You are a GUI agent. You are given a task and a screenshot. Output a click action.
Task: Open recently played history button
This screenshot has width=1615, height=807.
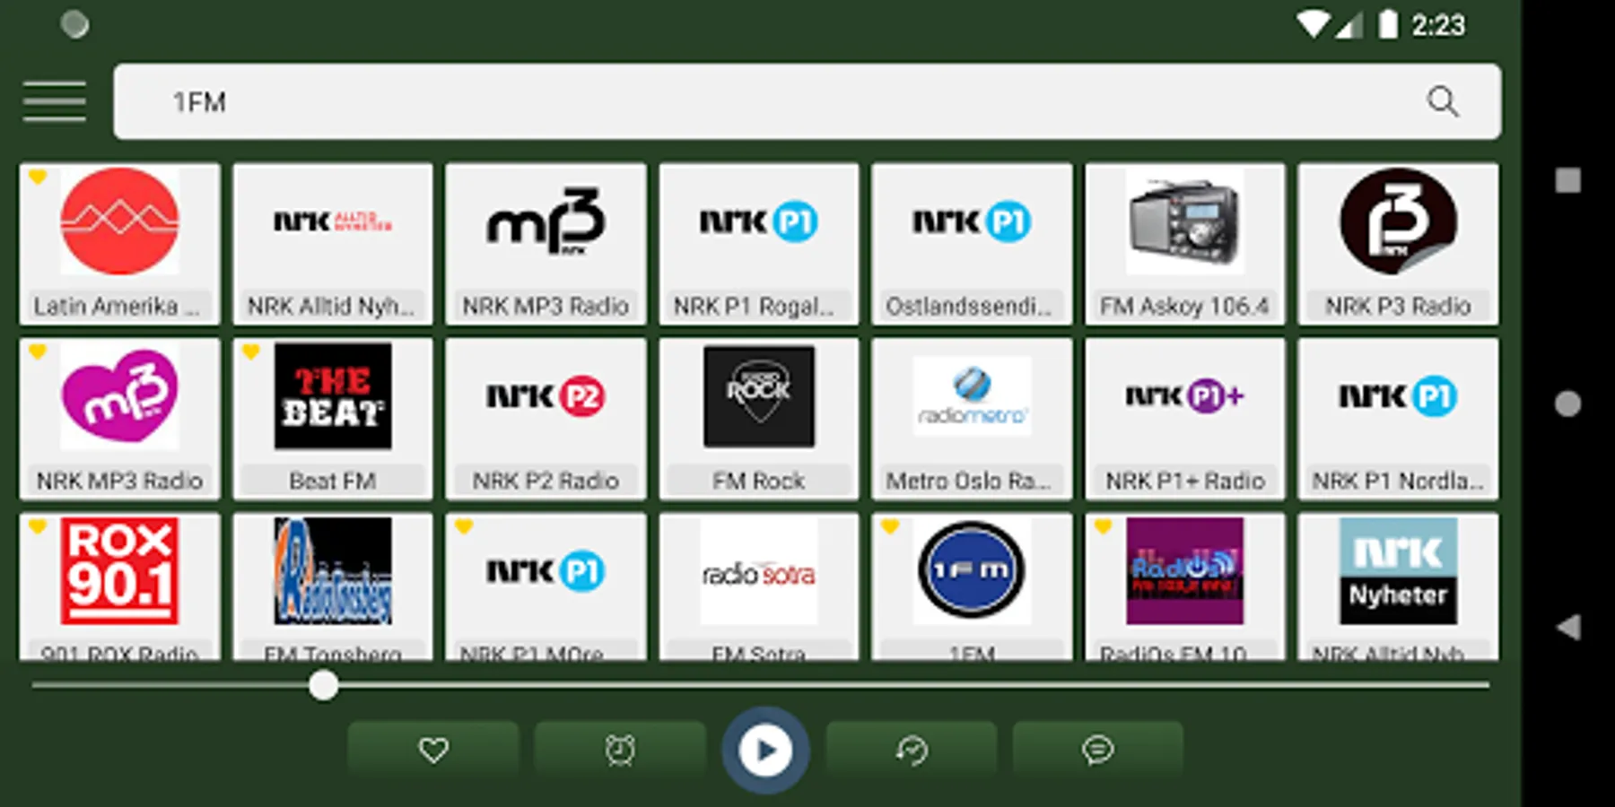pos(912,749)
